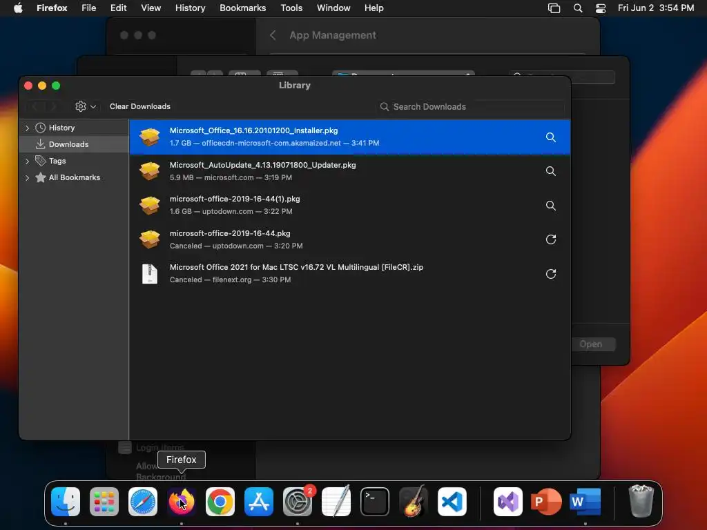Open the Window menu
Screen dimensions: 707x530
tap(333, 8)
